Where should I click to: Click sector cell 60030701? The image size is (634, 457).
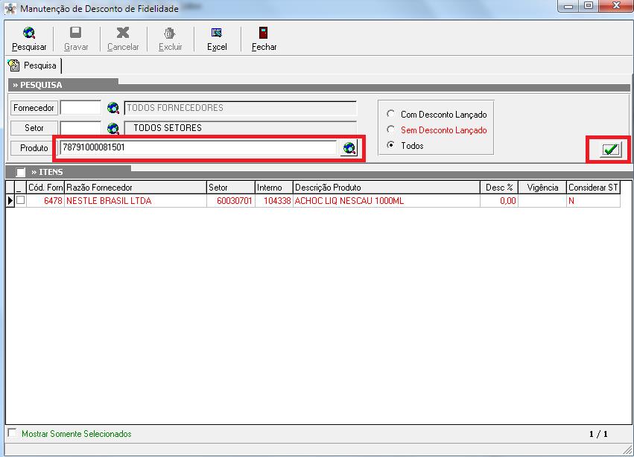(x=231, y=201)
